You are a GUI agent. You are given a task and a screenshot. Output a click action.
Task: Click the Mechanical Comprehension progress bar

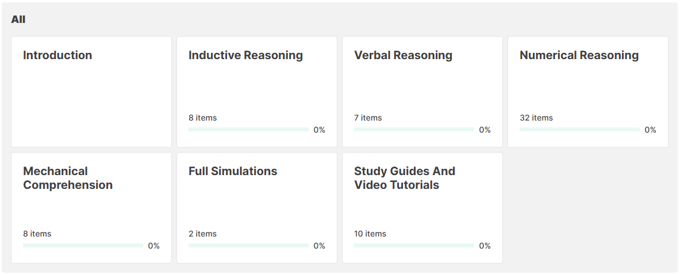tap(83, 246)
